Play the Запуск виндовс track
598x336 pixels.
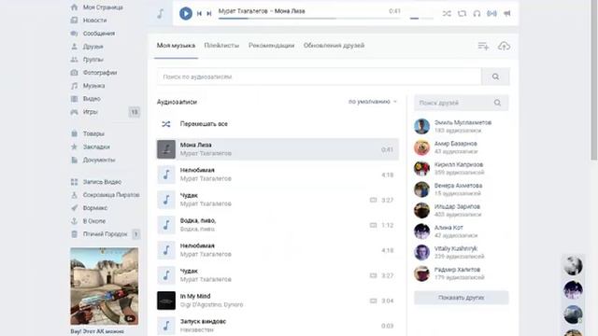point(278,326)
